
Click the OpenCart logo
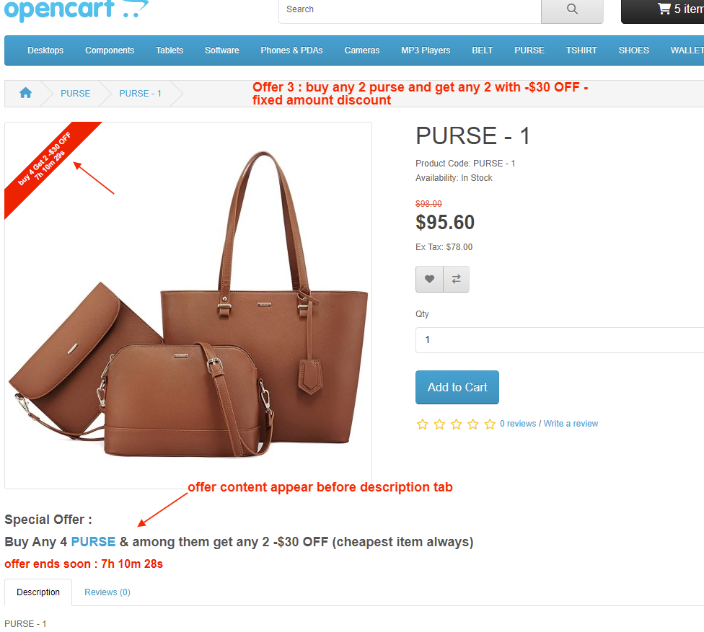click(x=76, y=9)
